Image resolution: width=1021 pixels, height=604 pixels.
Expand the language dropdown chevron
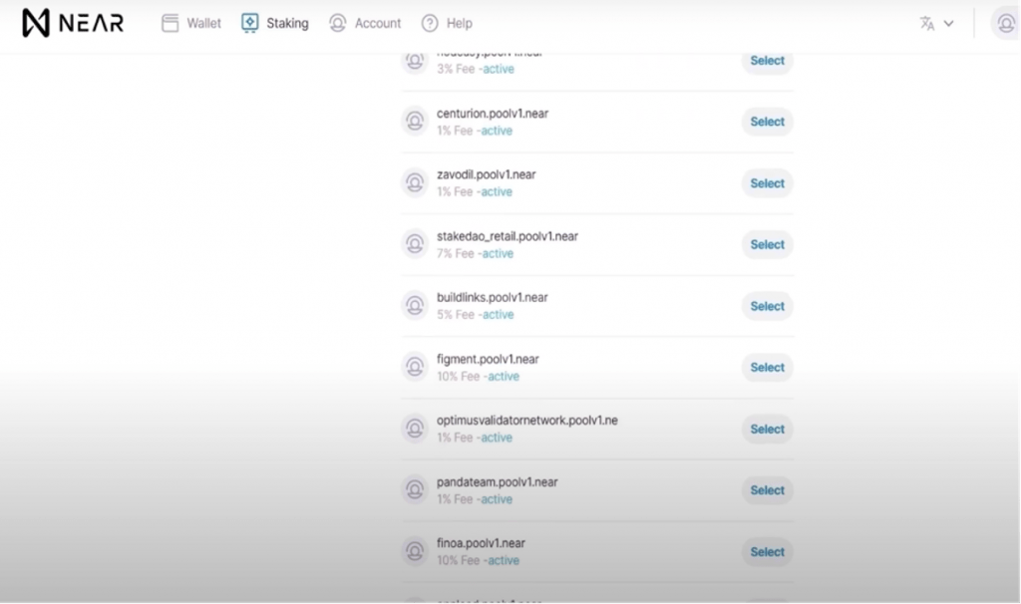coord(948,23)
